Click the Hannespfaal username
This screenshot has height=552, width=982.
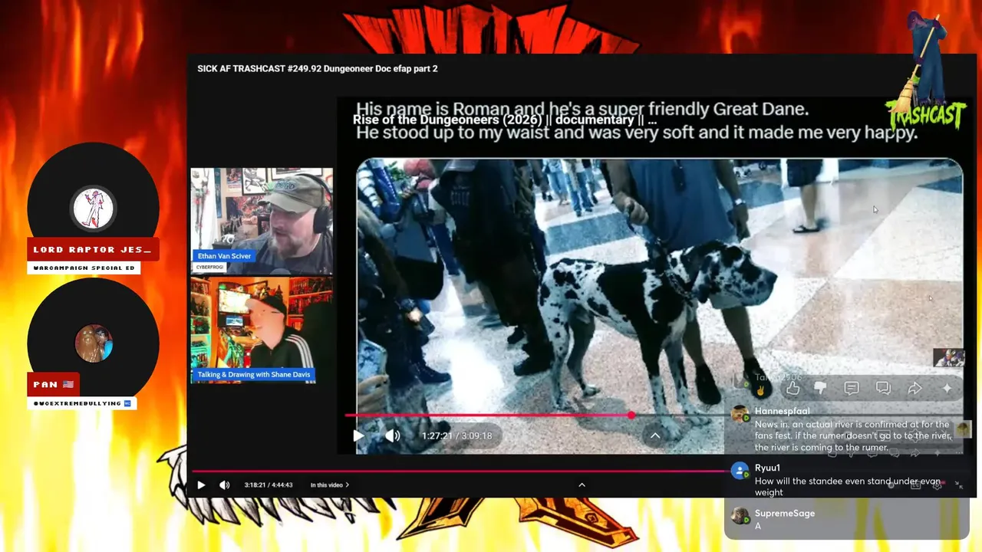click(x=782, y=411)
